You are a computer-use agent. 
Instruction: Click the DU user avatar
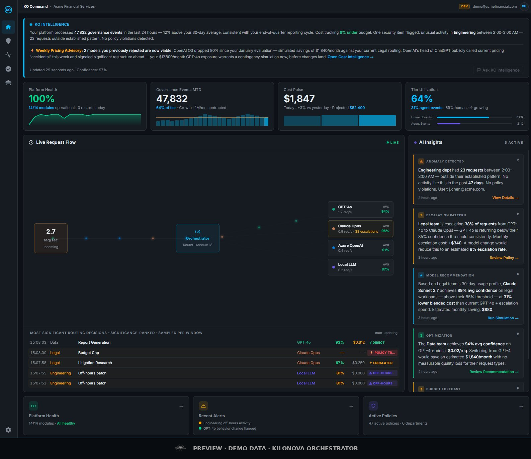524,6
